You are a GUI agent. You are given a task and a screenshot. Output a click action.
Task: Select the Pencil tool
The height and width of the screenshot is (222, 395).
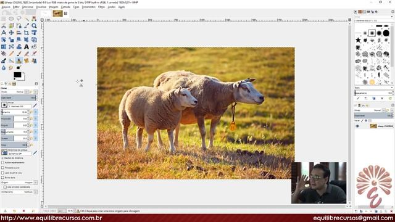(x=11, y=54)
